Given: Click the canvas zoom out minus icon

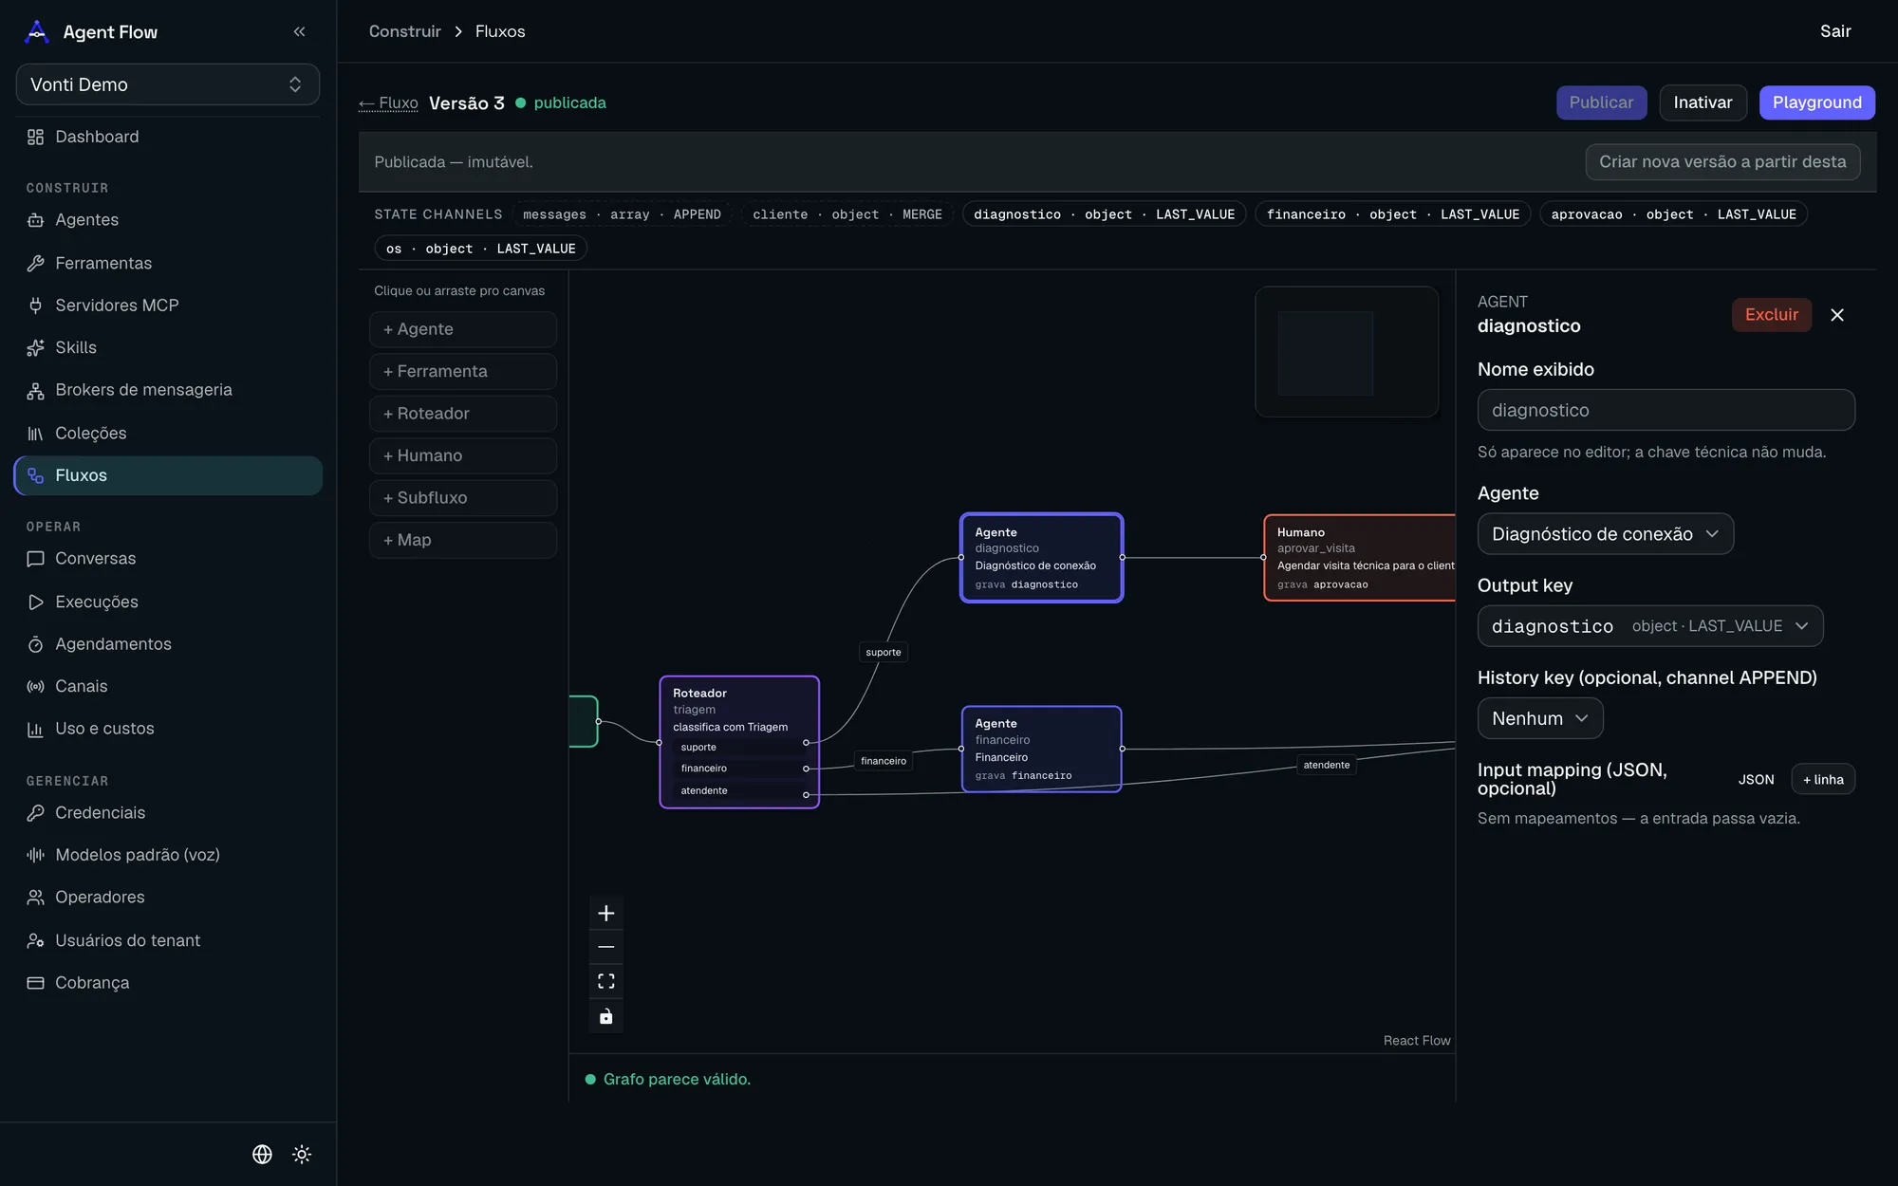Looking at the screenshot, I should [x=606, y=947].
